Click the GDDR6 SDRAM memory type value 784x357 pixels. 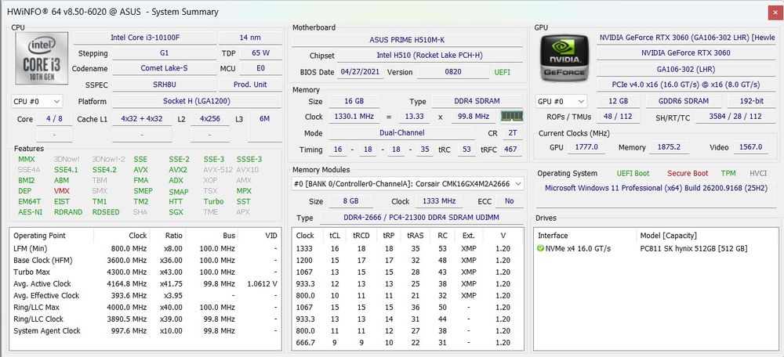pos(684,101)
